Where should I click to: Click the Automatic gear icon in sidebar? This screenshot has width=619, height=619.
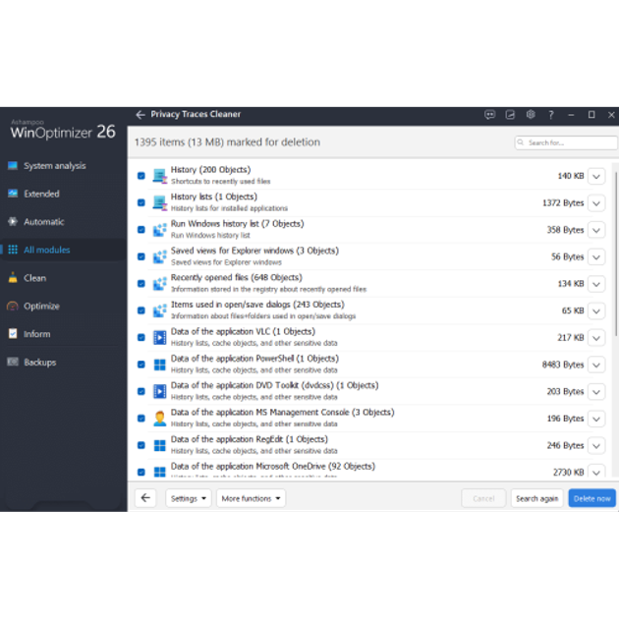[13, 221]
